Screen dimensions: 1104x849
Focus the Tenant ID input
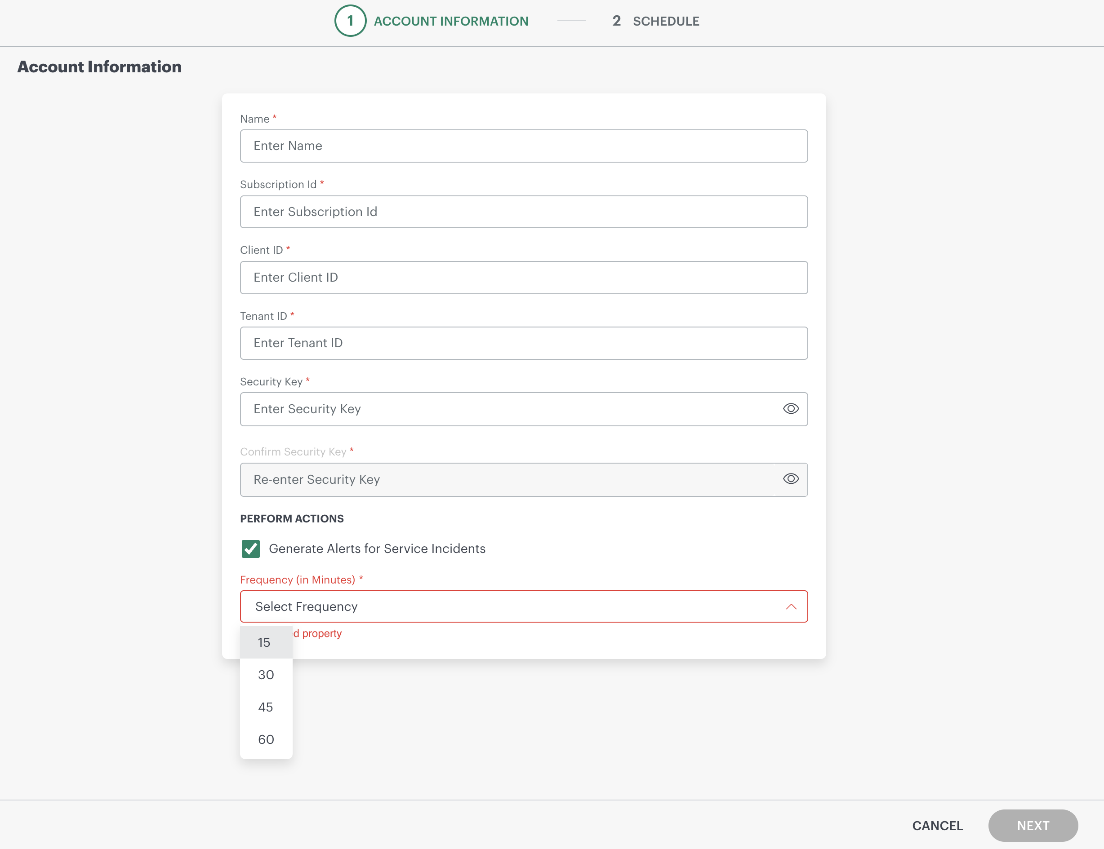point(523,343)
